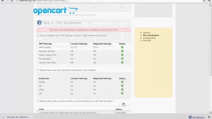The width and height of the screenshot is (212, 119).
Task: Click the ZIP extension label
Action: click(x=40, y=93)
